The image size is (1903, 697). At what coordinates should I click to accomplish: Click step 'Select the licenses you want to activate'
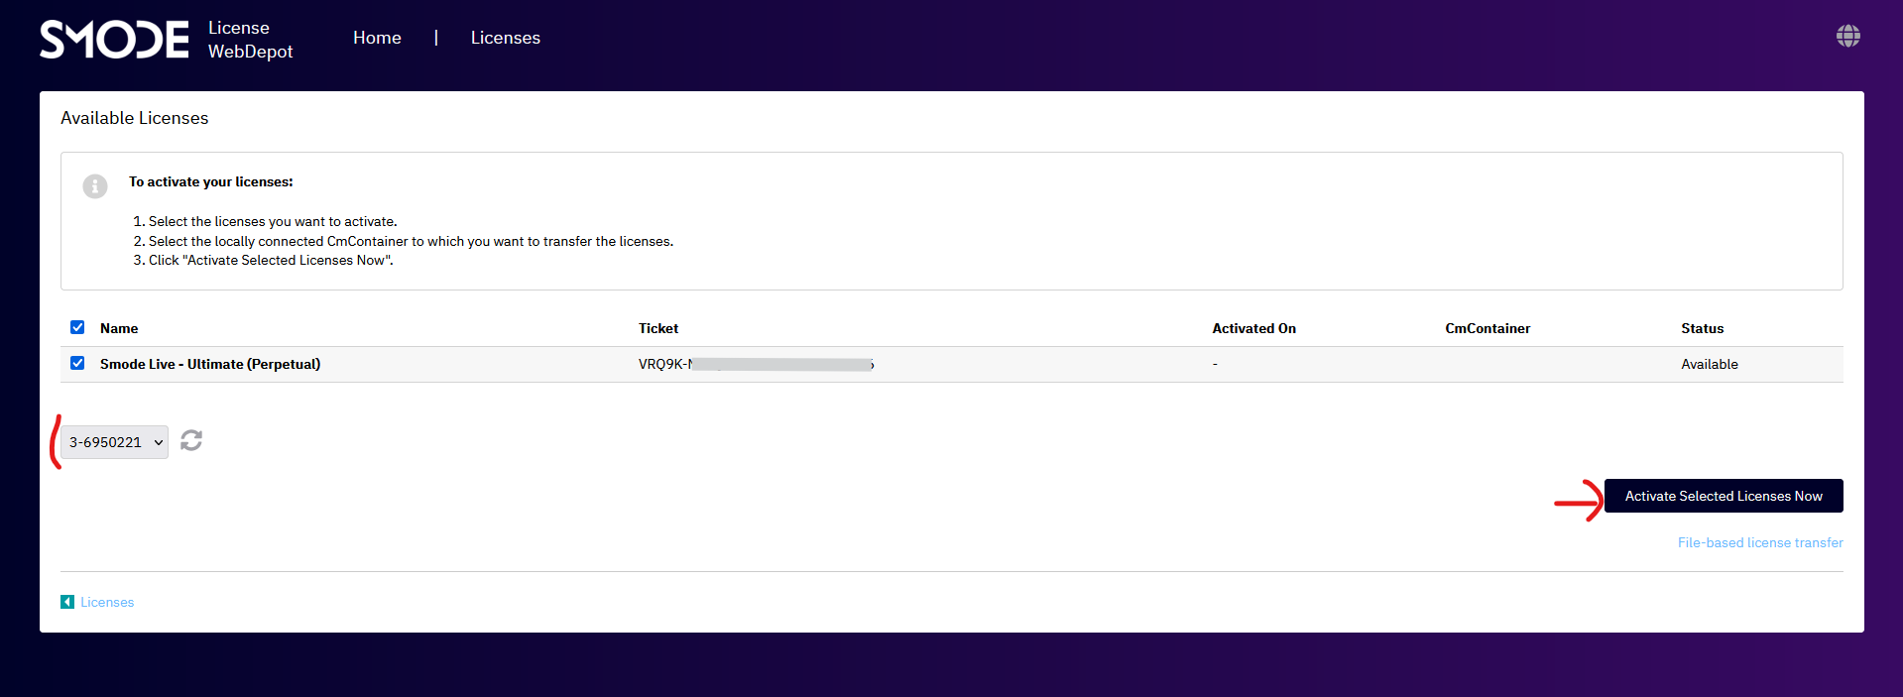[272, 221]
